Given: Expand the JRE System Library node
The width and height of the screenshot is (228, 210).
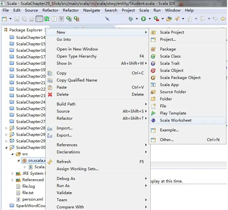Looking at the screenshot, I should pos(12,173).
